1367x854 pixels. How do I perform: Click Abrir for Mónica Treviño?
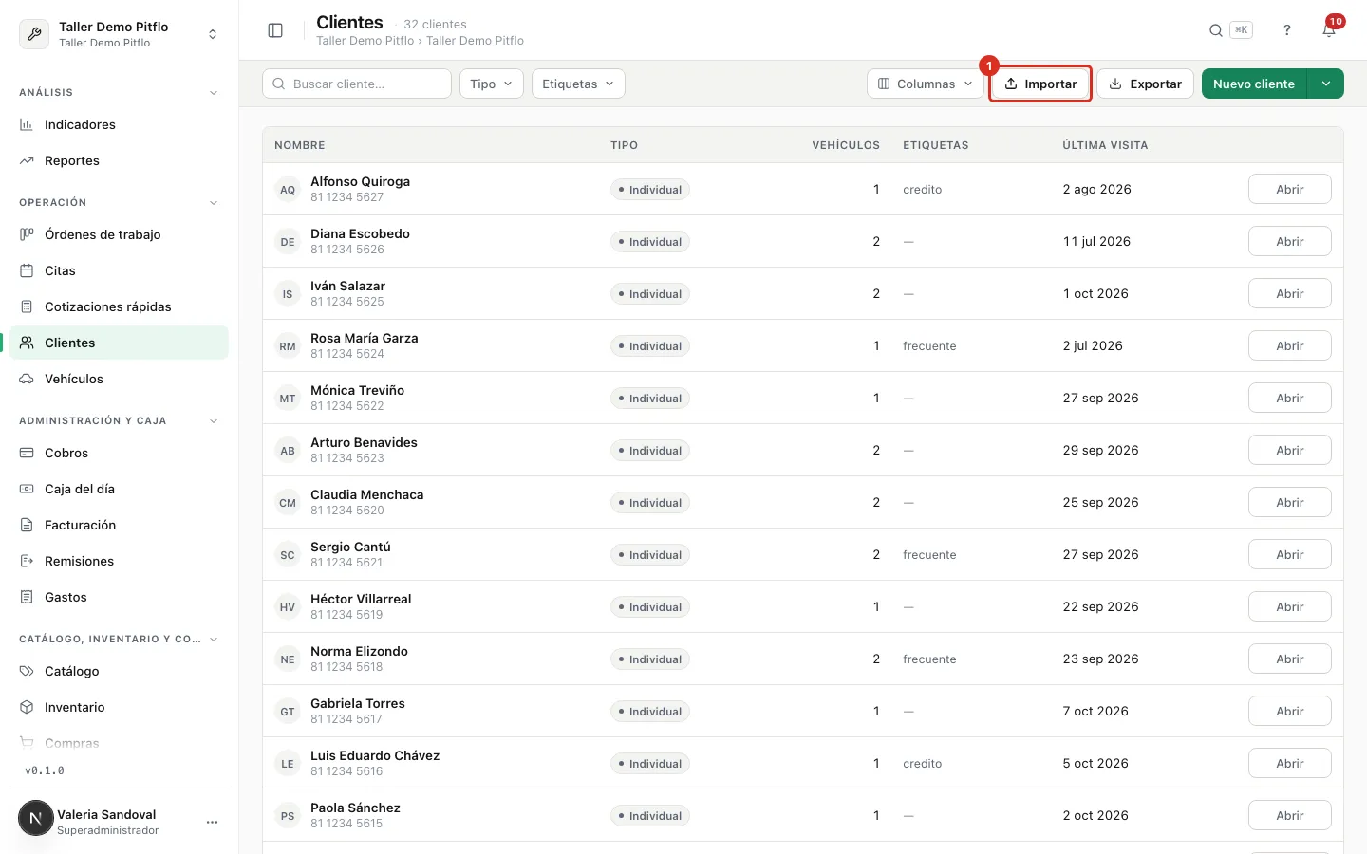[1289, 398]
